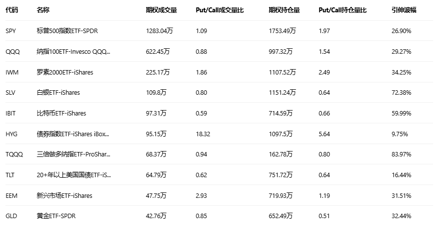
Task: Sort by Put/Call持仓量比 header
Action: coord(342,10)
